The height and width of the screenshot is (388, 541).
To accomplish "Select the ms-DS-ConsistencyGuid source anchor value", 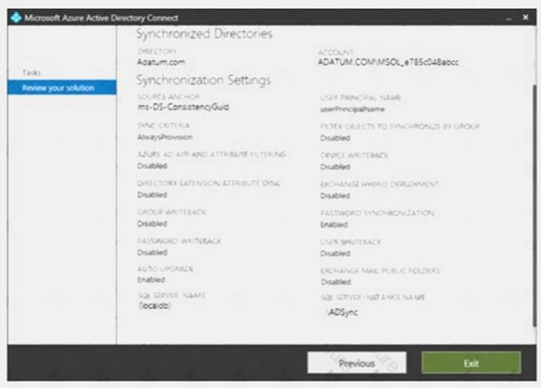I will (183, 107).
